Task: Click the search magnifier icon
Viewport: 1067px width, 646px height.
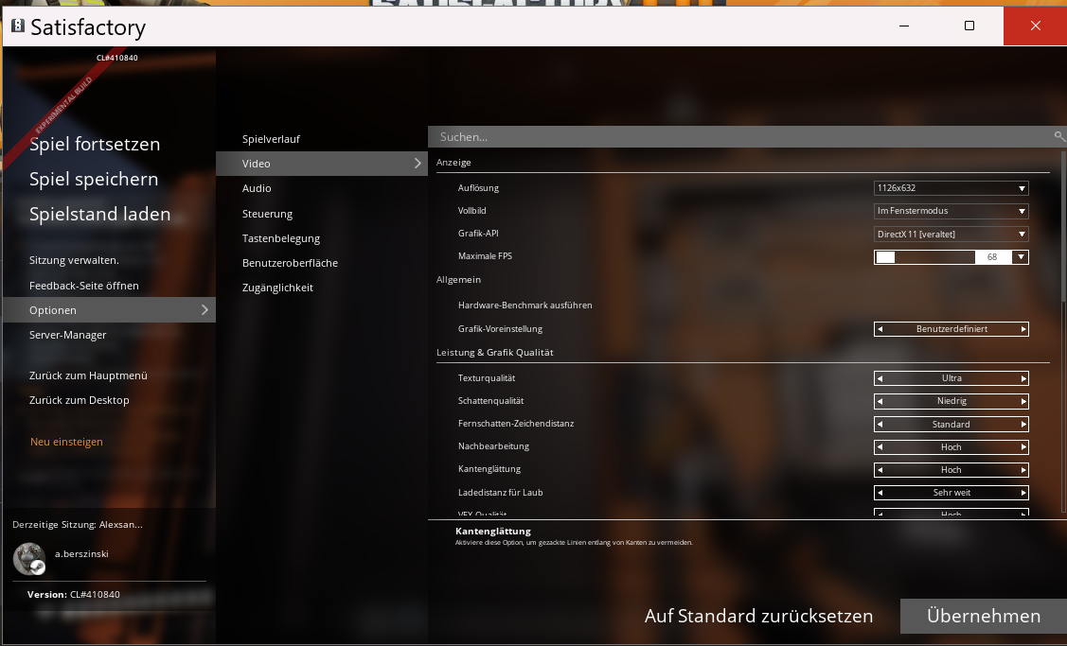Action: point(1059,137)
